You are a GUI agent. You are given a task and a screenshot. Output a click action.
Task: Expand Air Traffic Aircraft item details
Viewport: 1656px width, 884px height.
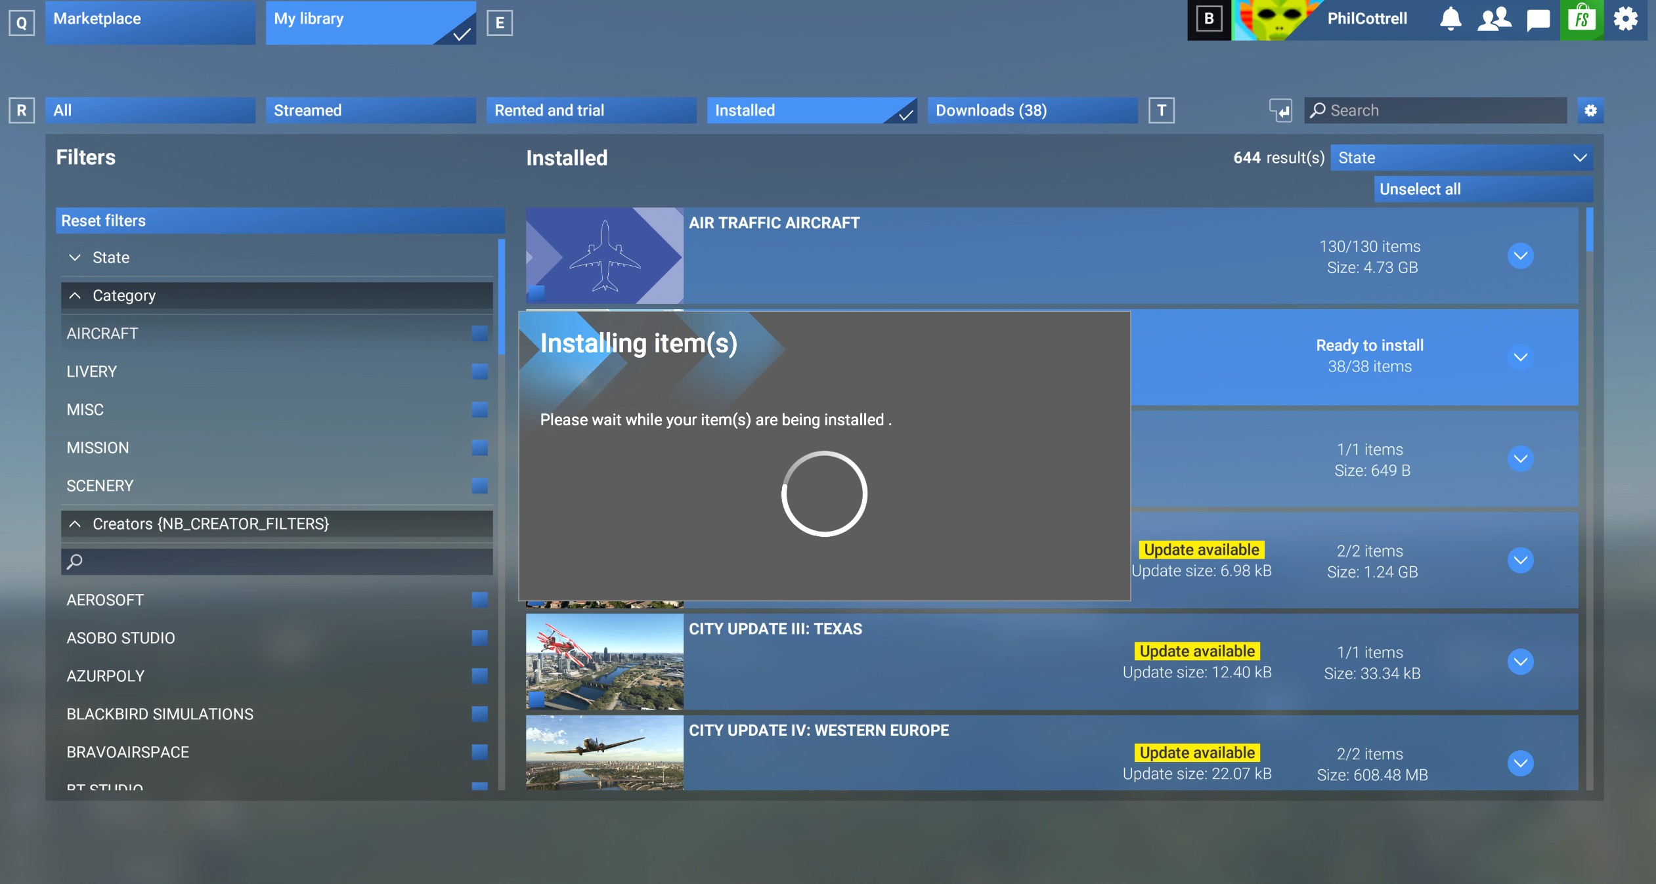coord(1521,256)
